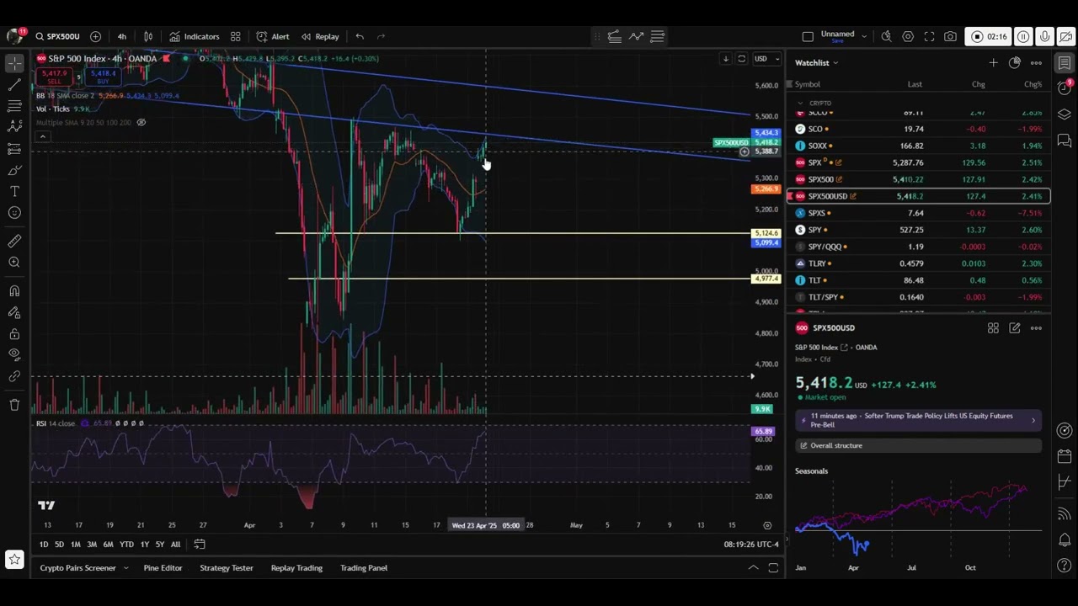1078x606 pixels.
Task: Remove drawings with the trash icon
Action: pos(14,405)
